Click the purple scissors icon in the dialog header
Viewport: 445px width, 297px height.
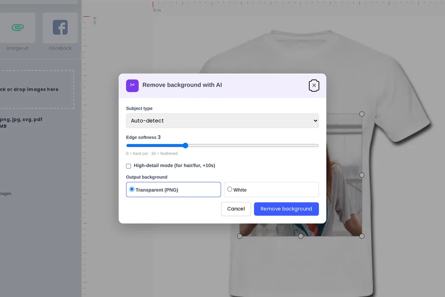pyautogui.click(x=132, y=85)
